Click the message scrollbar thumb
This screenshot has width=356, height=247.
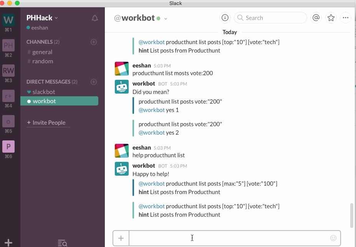click(352, 215)
